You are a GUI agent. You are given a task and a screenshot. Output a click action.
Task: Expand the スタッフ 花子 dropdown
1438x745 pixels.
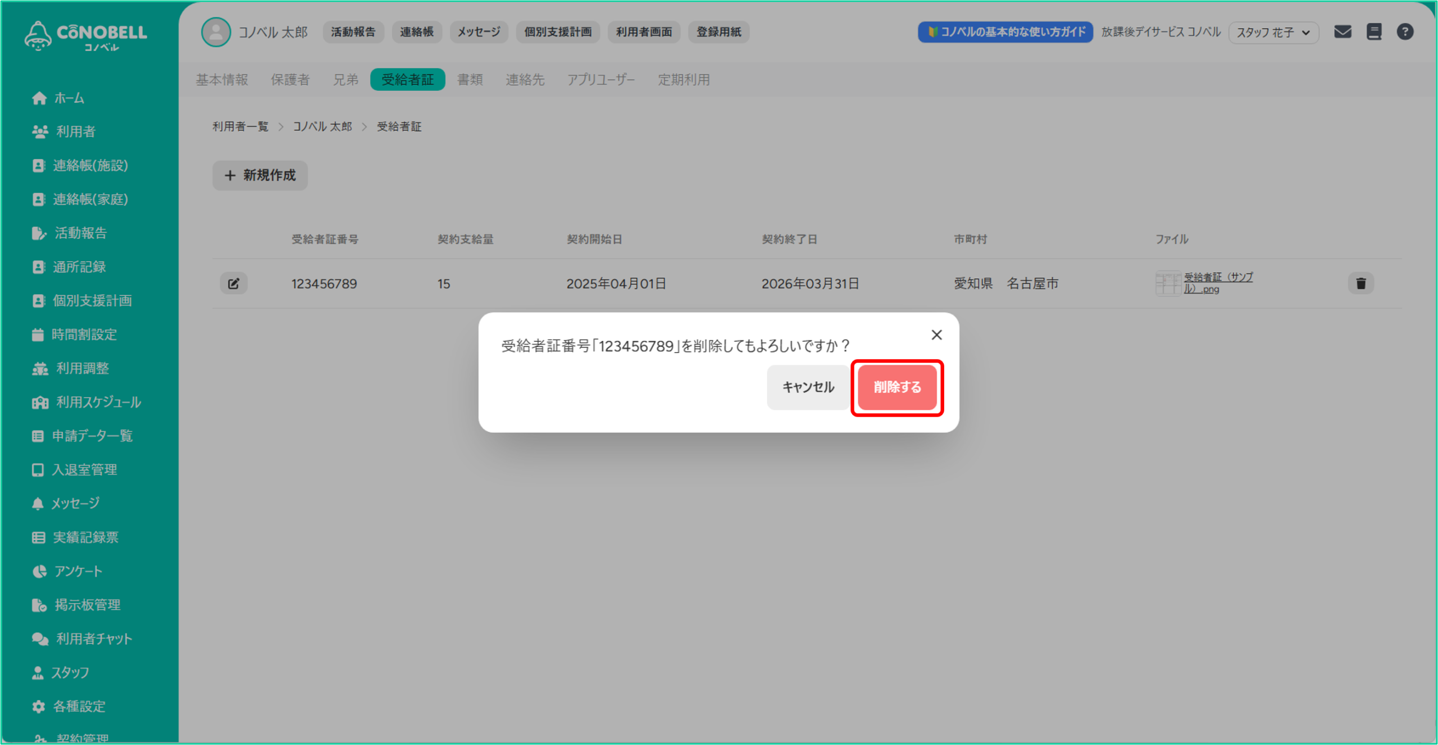(x=1273, y=33)
